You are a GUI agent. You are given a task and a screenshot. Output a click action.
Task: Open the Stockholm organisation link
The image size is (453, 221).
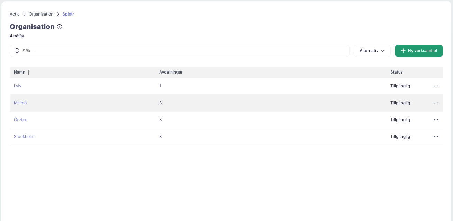pyautogui.click(x=24, y=137)
